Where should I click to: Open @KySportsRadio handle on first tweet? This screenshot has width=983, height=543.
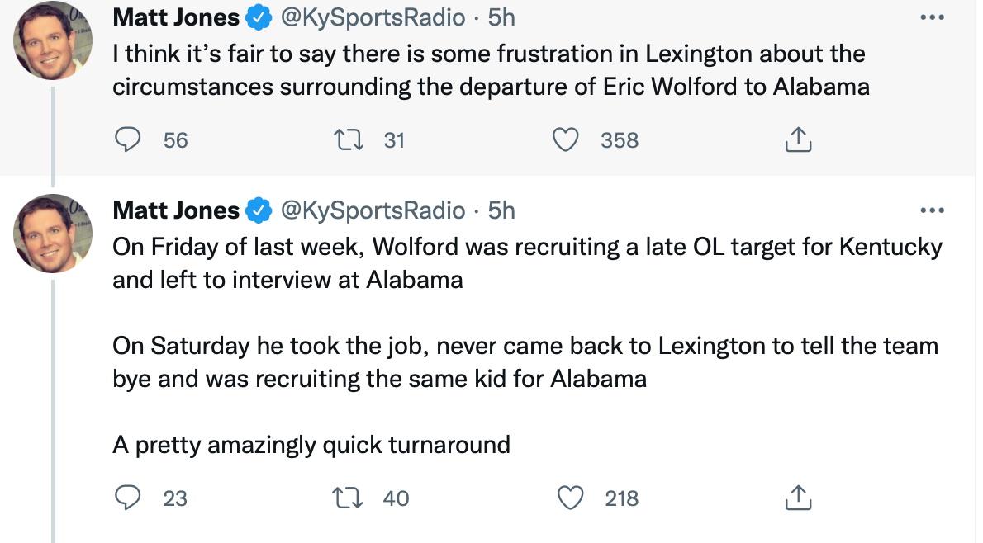click(x=373, y=17)
